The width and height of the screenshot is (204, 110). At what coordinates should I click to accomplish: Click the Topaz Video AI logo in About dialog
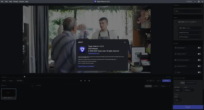click(x=82, y=50)
